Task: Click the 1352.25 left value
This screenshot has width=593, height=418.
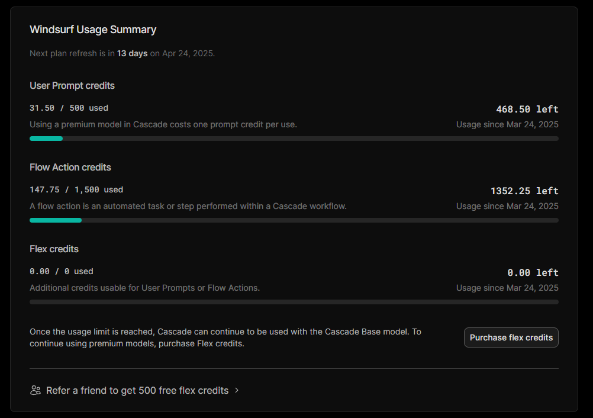Action: click(x=524, y=191)
